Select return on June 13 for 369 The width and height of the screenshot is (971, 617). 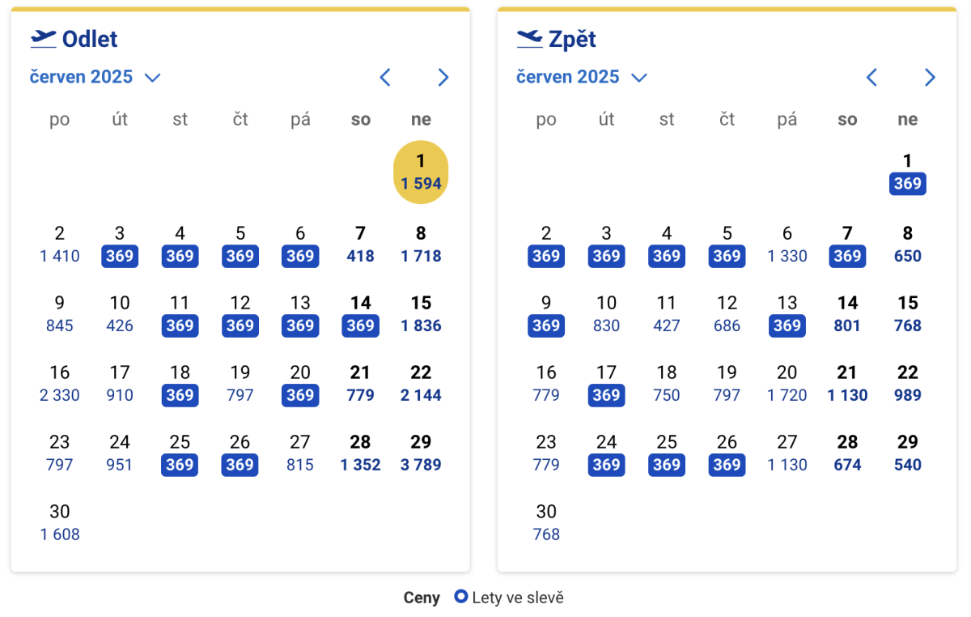click(787, 315)
